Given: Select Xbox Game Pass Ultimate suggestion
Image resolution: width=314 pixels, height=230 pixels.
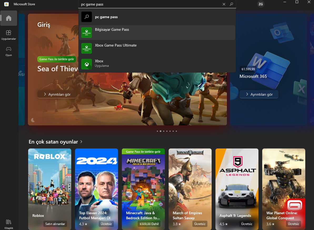Looking at the screenshot, I should click(x=157, y=48).
